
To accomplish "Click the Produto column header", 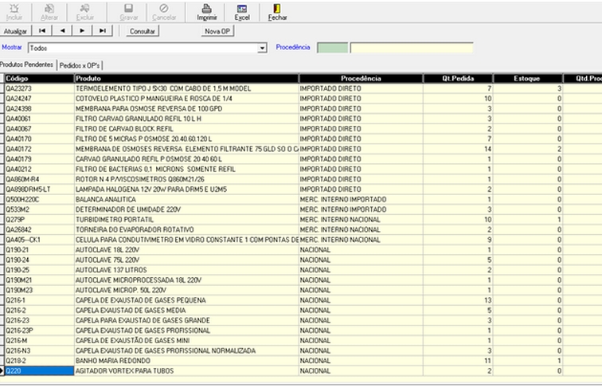I will pyautogui.click(x=186, y=78).
